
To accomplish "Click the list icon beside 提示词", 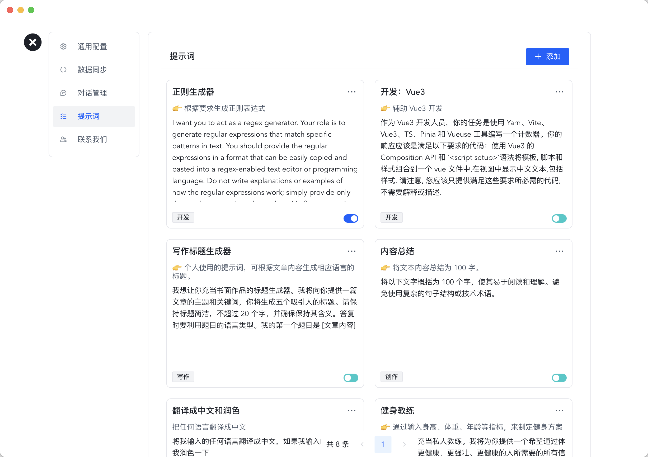I will pyautogui.click(x=63, y=116).
